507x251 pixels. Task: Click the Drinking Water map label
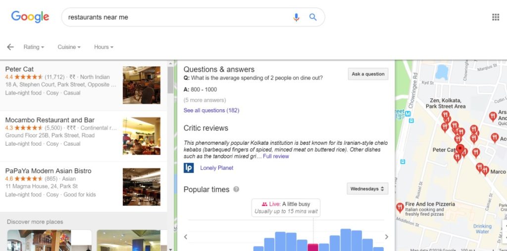pos(482,229)
